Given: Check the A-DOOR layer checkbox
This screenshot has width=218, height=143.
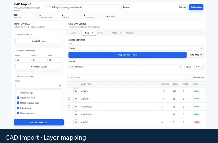Looking at the screenshot, I should (x=69, y=99).
